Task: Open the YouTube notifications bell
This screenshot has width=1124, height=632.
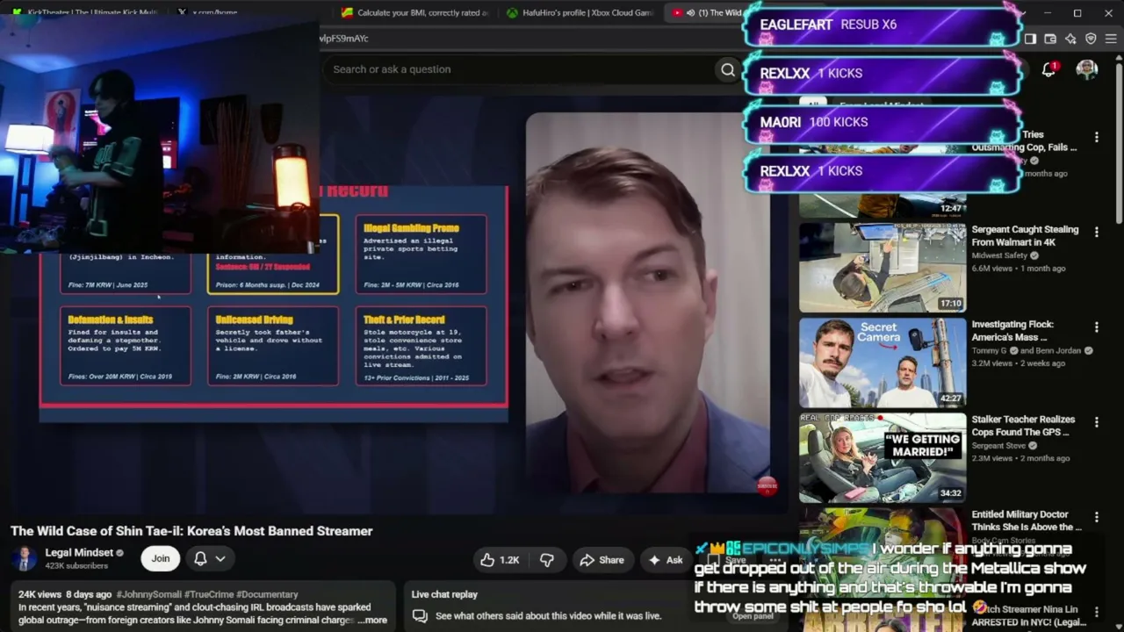Action: click(1048, 69)
